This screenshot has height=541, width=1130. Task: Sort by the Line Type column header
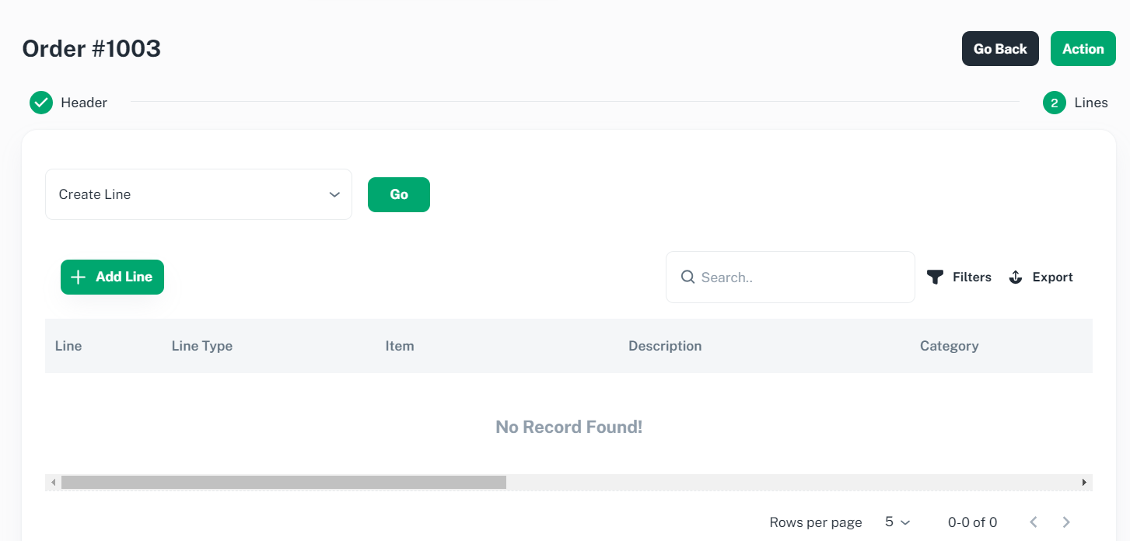(x=202, y=346)
